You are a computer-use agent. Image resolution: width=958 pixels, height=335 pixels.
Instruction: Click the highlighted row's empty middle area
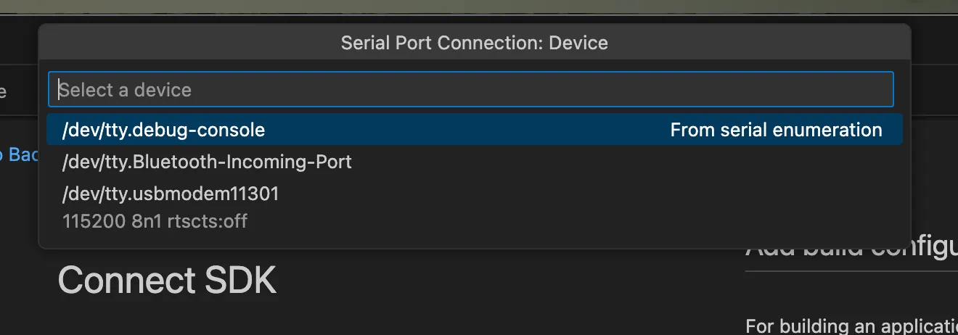tap(464, 130)
